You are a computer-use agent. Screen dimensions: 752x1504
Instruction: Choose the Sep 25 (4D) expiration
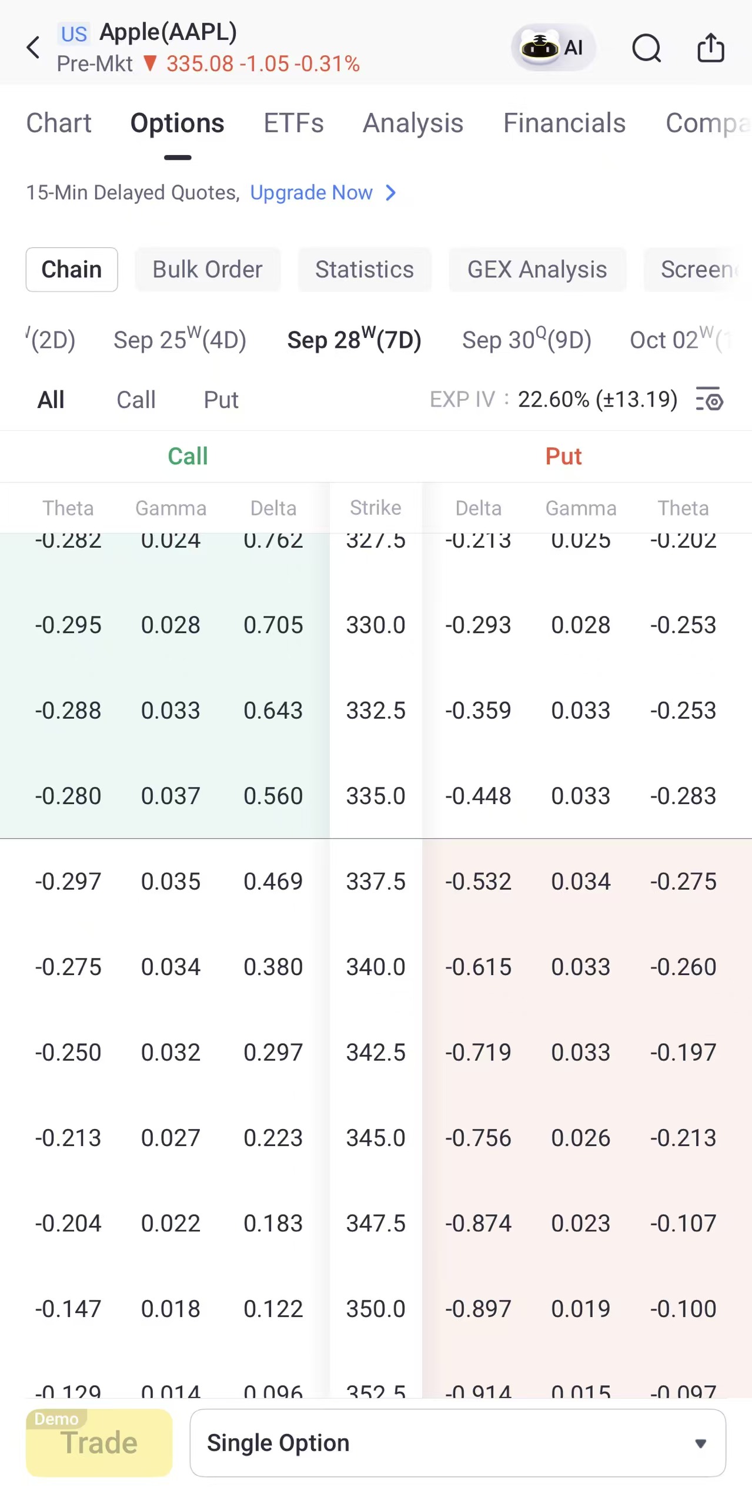tap(180, 340)
